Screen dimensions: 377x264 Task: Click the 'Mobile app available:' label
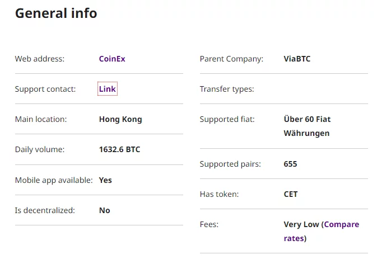click(x=54, y=180)
